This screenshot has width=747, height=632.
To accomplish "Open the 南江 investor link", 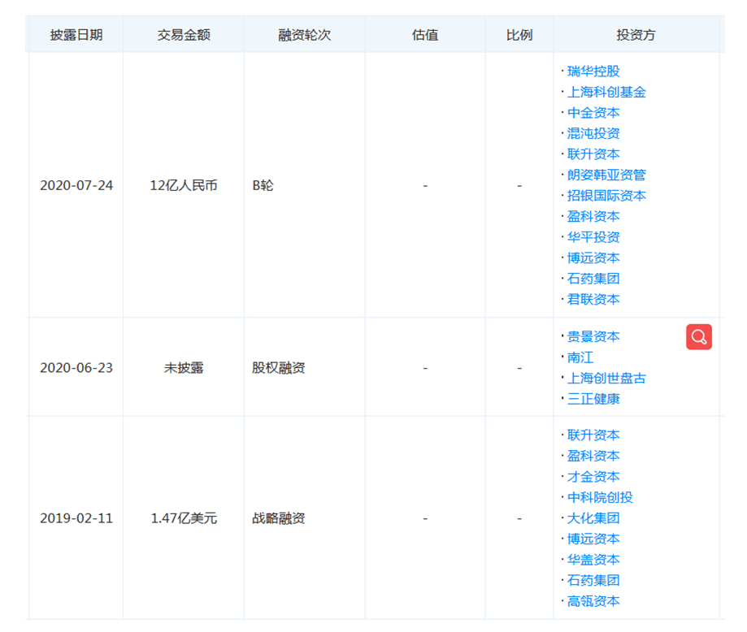I will tap(580, 357).
